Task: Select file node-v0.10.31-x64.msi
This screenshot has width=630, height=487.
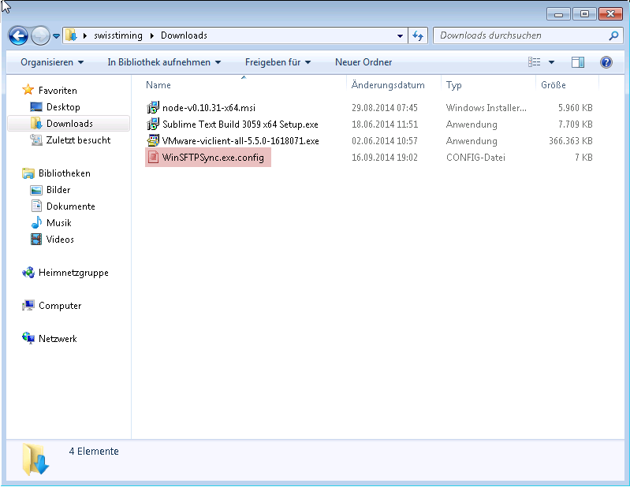Action: tap(208, 108)
